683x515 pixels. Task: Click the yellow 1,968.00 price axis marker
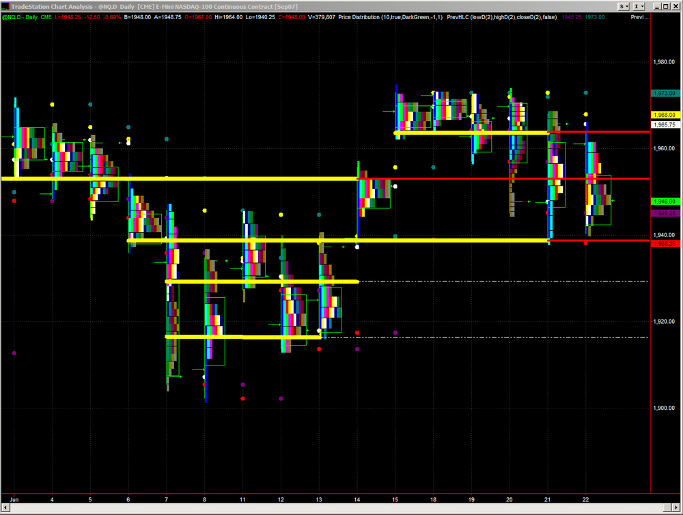pos(665,115)
